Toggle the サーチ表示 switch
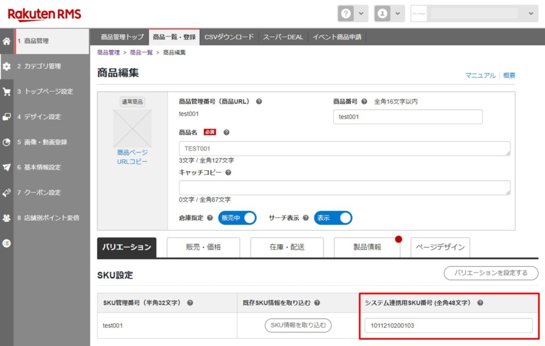The height and width of the screenshot is (346, 545). tap(333, 218)
